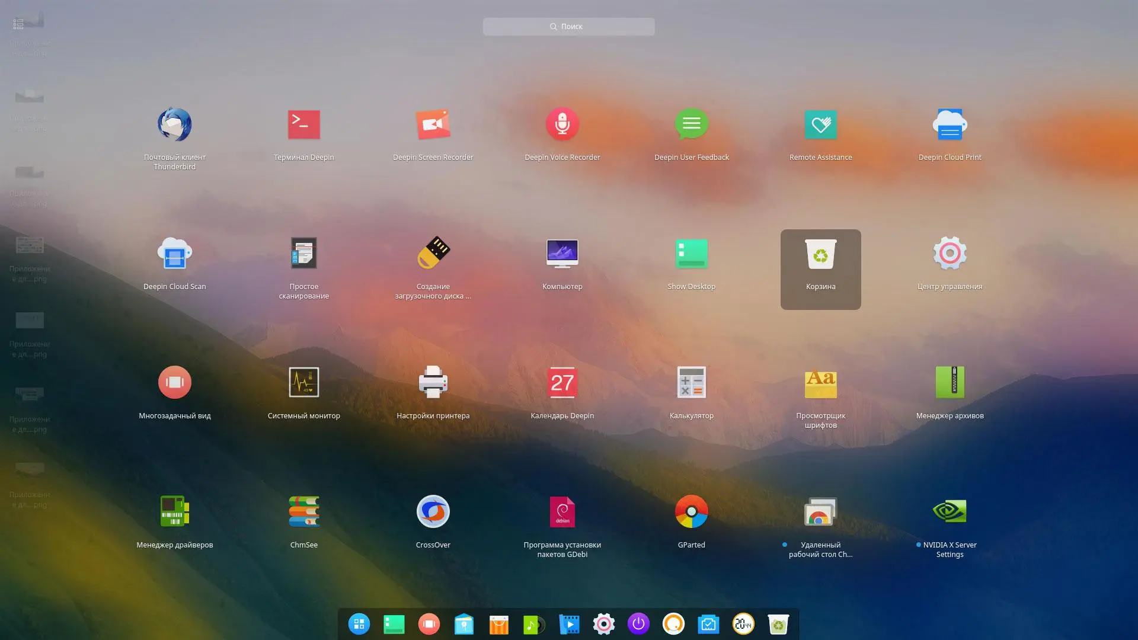Click the 20:44 clock in the dock
The image size is (1138, 640).
743,624
